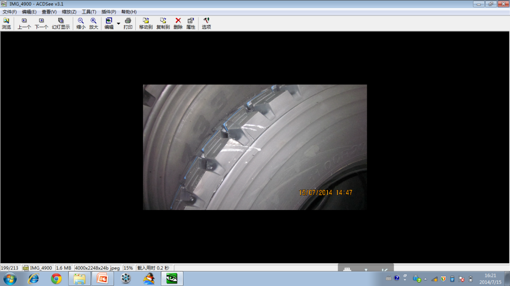Open Google Chrome from the taskbar

click(56, 279)
